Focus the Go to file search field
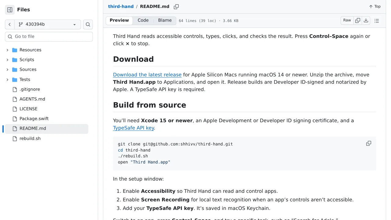 point(49,37)
